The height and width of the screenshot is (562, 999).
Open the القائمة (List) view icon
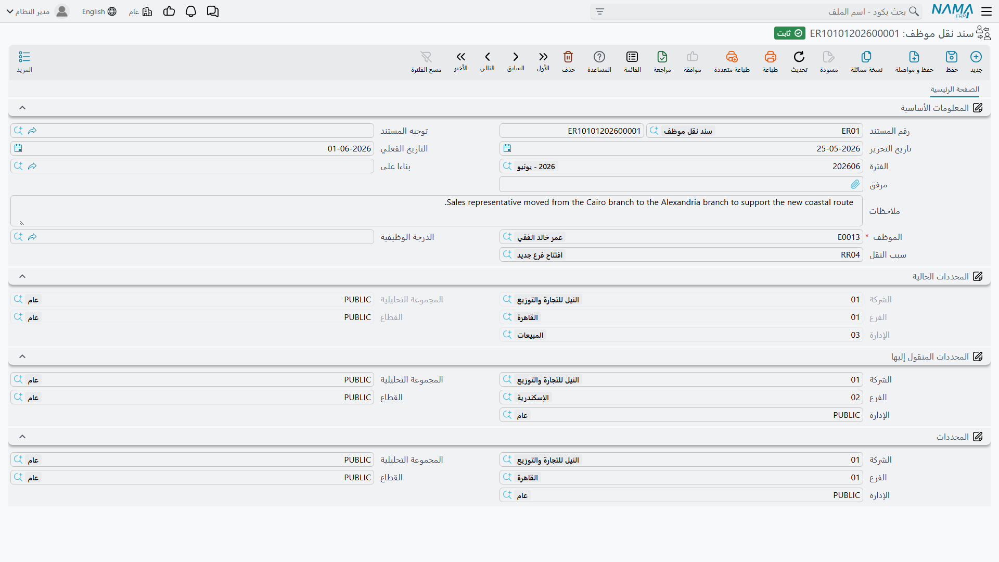point(632,57)
